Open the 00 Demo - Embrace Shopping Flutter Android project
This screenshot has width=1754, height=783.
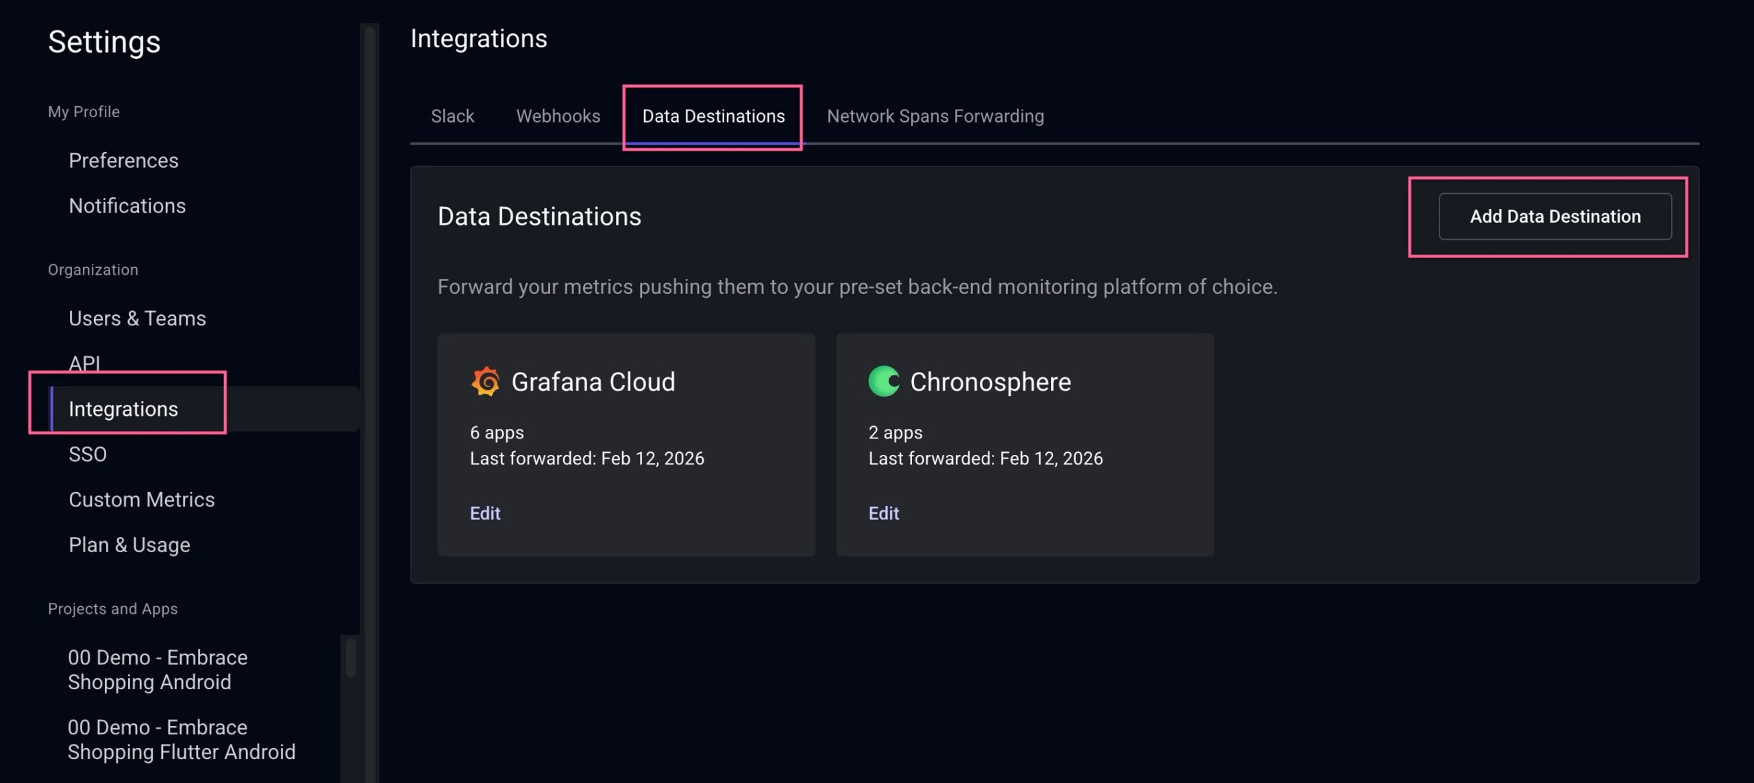coord(181,739)
